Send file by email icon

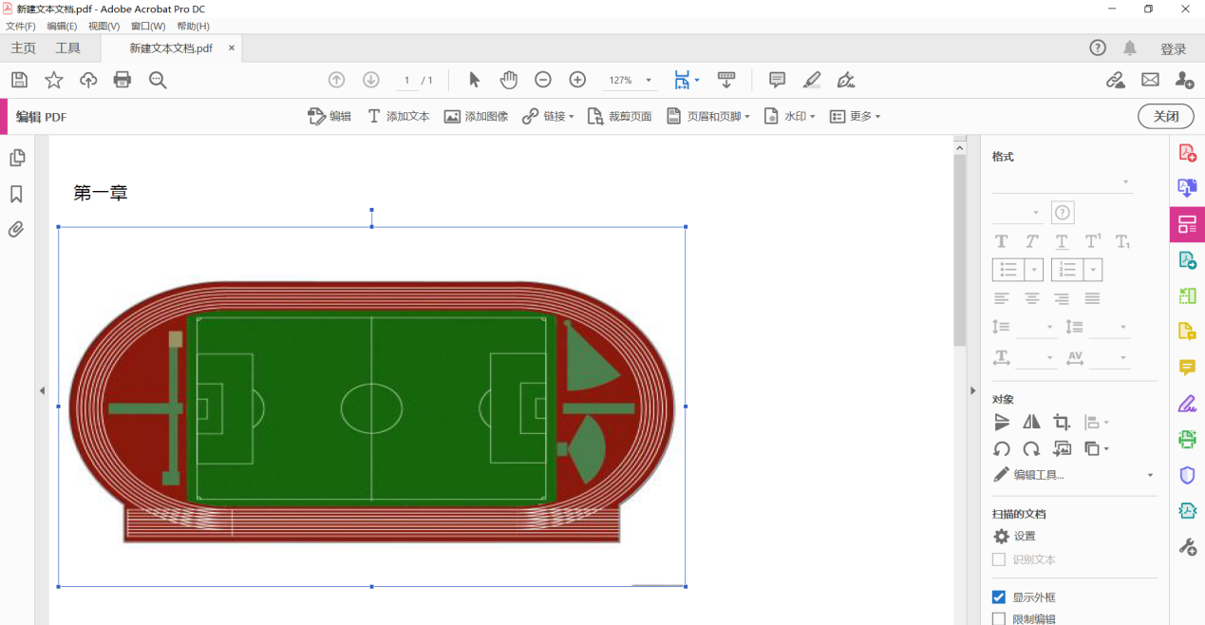point(1150,80)
